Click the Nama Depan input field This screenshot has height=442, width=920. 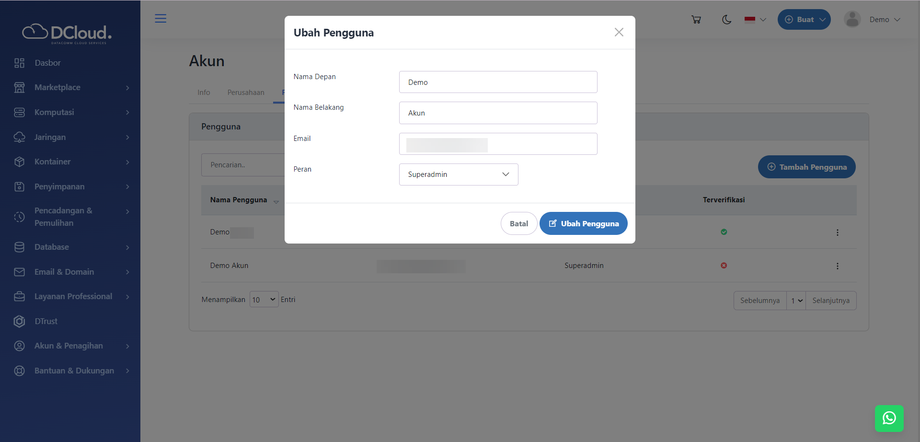[498, 82]
